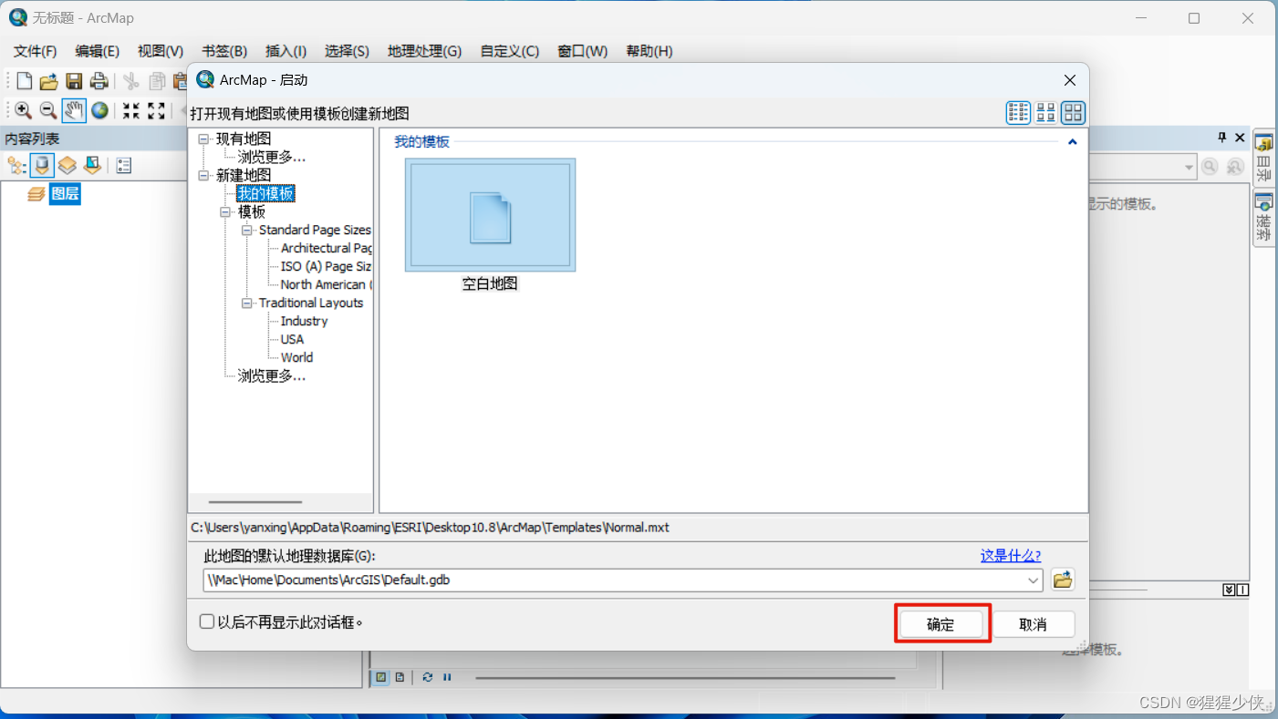Open the side panel search dropdown
This screenshot has width=1278, height=719.
pos(1189,167)
